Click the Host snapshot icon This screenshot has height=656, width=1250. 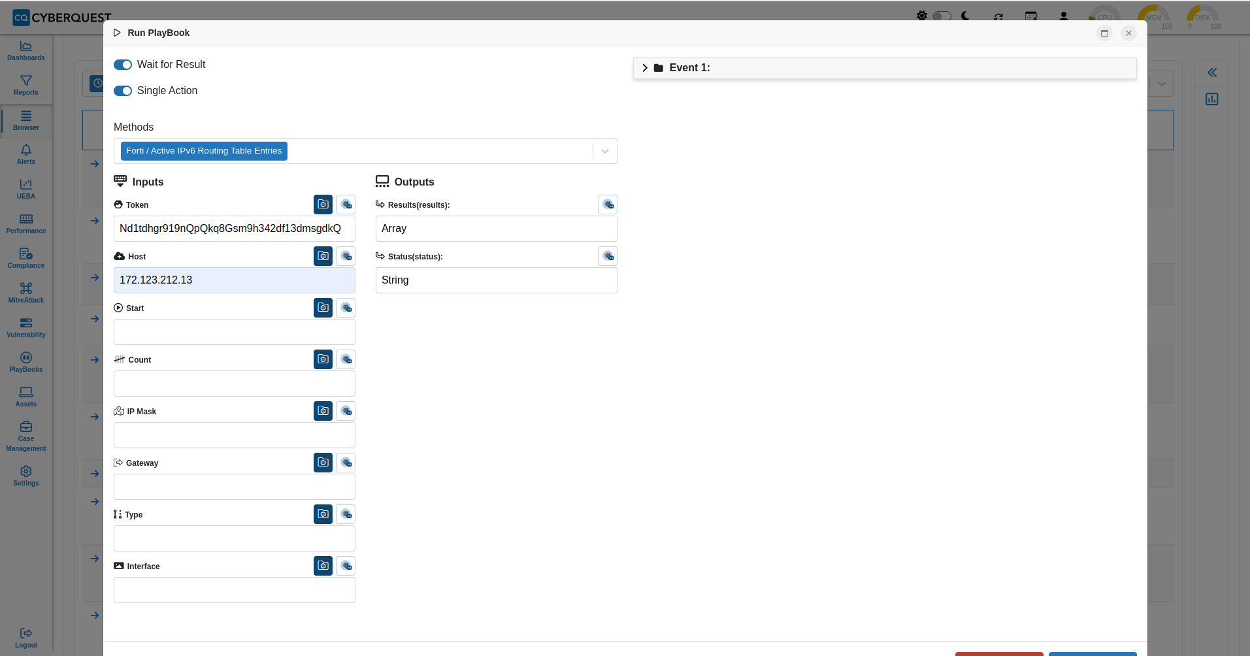click(x=323, y=256)
